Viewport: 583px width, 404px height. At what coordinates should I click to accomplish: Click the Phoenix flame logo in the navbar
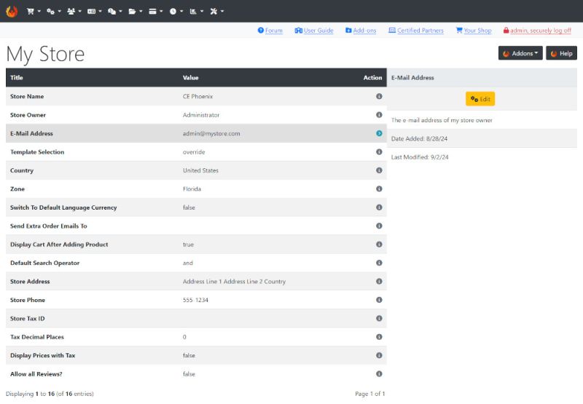pyautogui.click(x=12, y=11)
